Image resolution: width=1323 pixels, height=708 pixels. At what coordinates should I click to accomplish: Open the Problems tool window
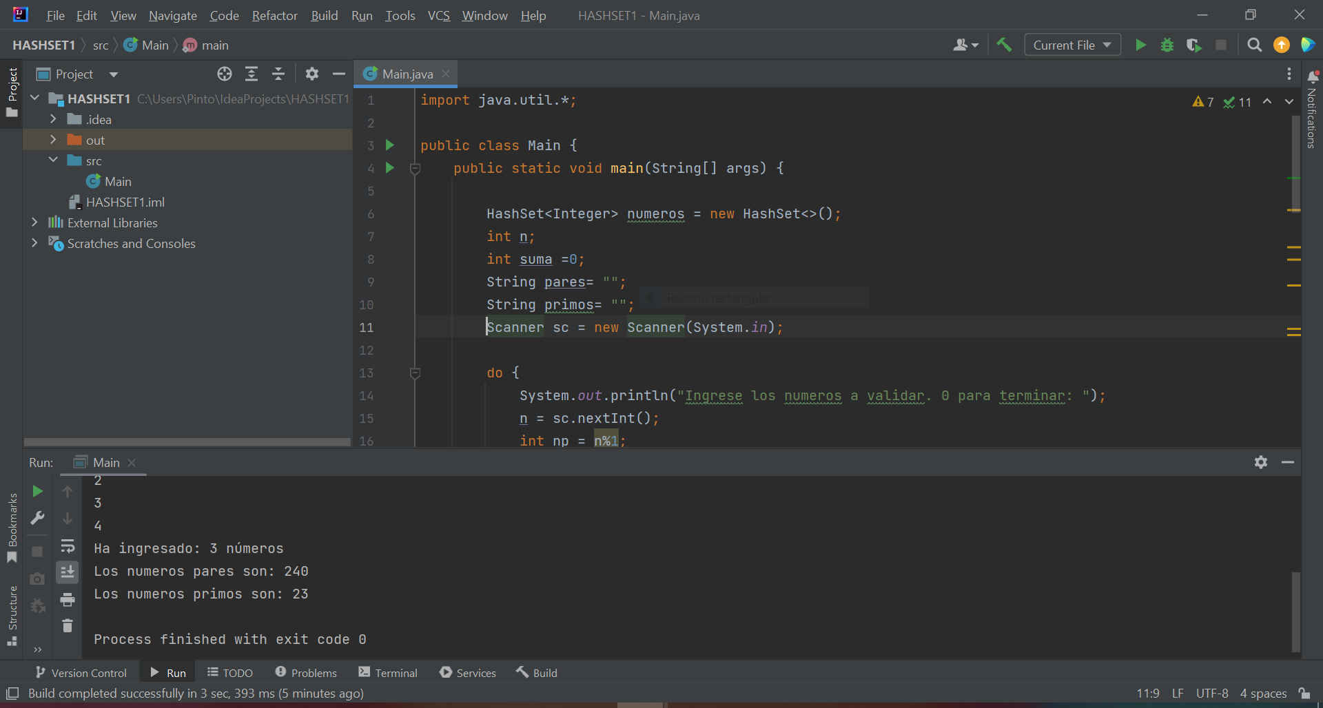(x=306, y=673)
